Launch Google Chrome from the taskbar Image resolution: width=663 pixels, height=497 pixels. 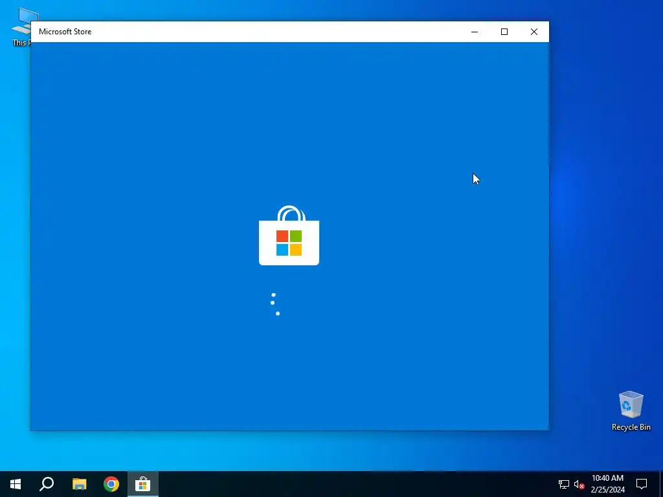(111, 484)
